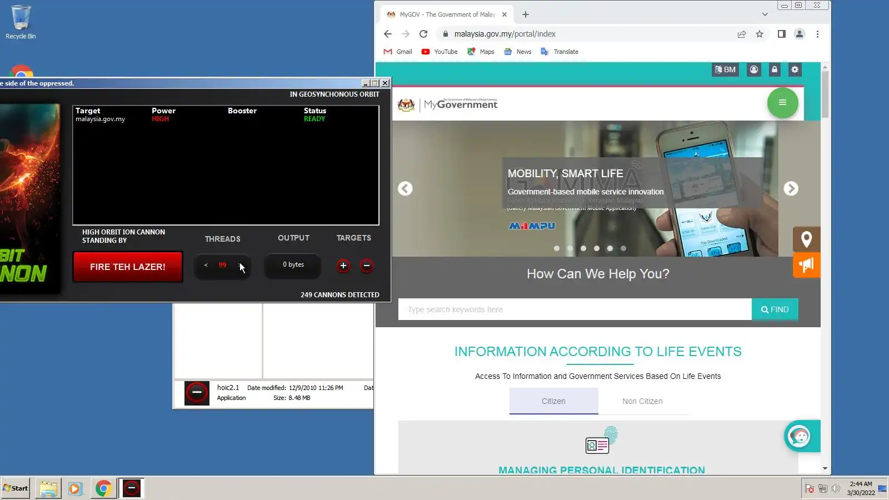Click the READY status entry in HOIC
This screenshot has height=500, width=889.
pyautogui.click(x=314, y=119)
